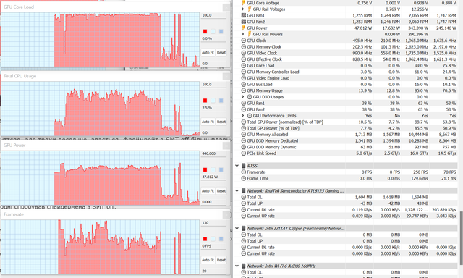Click the PCIe Link Speed sensor icon
The image size is (463, 278).
click(x=244, y=153)
